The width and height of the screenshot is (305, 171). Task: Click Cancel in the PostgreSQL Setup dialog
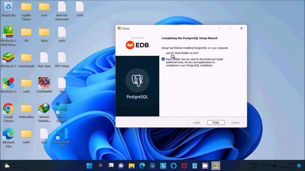pyautogui.click(x=235, y=123)
